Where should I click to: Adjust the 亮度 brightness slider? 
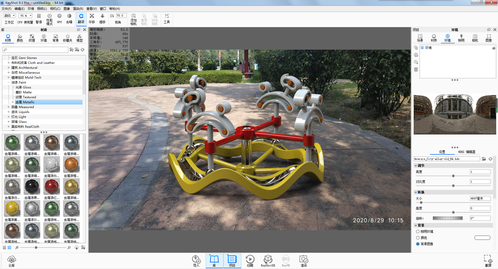[453, 176]
